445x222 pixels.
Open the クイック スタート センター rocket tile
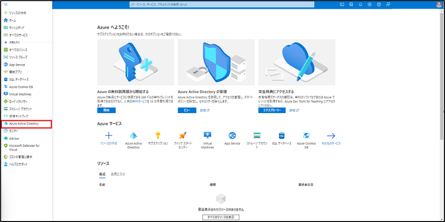[x=183, y=140]
